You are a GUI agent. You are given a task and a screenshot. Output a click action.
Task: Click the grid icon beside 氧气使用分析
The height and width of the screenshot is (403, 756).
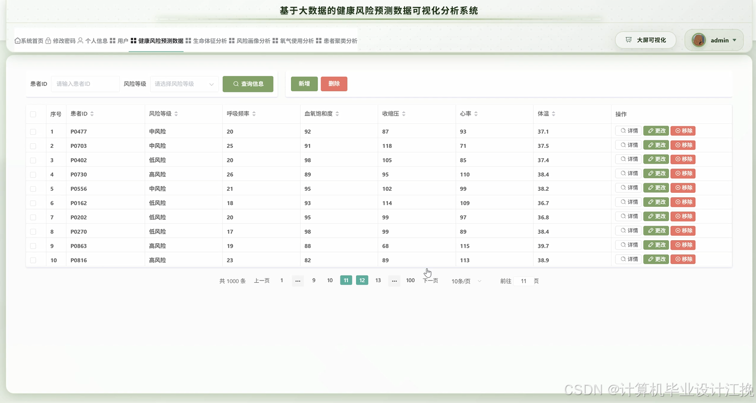point(275,41)
